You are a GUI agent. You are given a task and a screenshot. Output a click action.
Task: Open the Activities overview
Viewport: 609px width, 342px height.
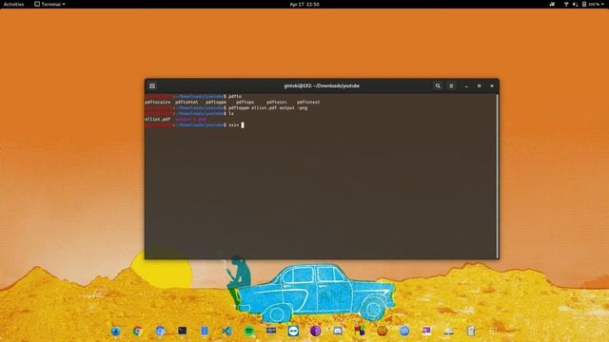coord(13,4)
